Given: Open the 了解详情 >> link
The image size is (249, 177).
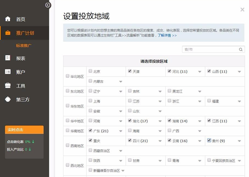Looking at the screenshot, I should 167,35.
